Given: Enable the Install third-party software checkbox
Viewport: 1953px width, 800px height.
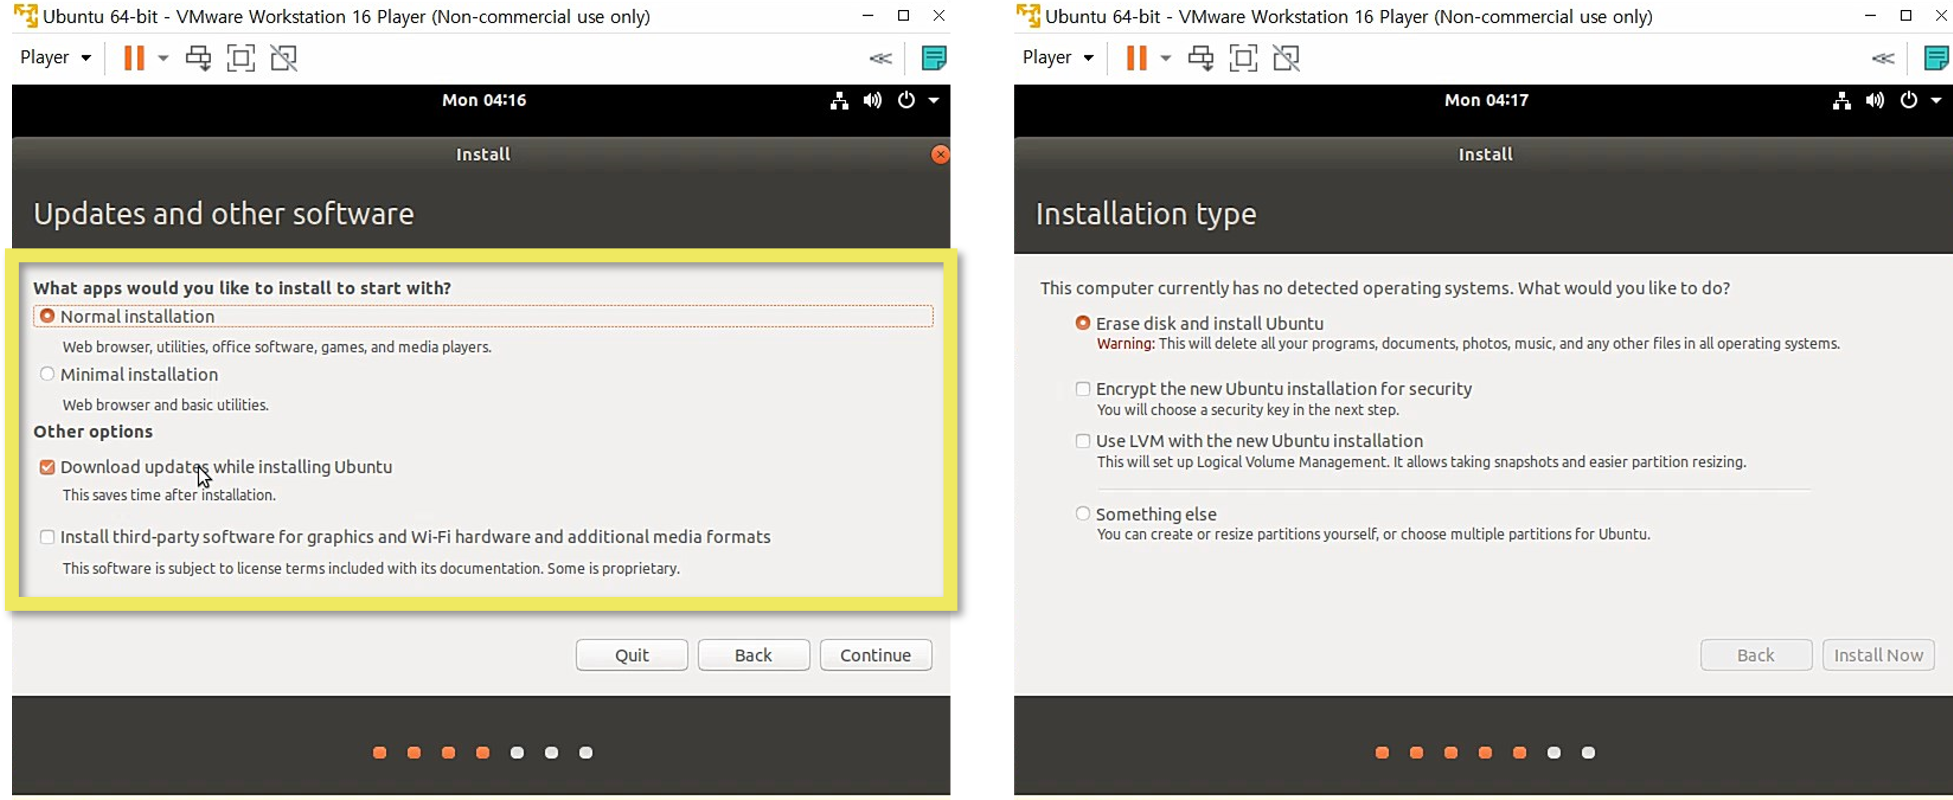Looking at the screenshot, I should click(47, 537).
